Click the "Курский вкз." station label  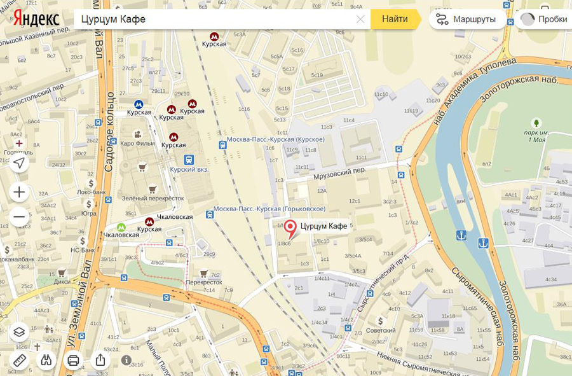[x=189, y=169]
